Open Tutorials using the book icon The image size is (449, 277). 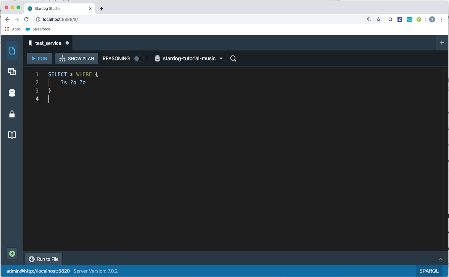coord(12,135)
